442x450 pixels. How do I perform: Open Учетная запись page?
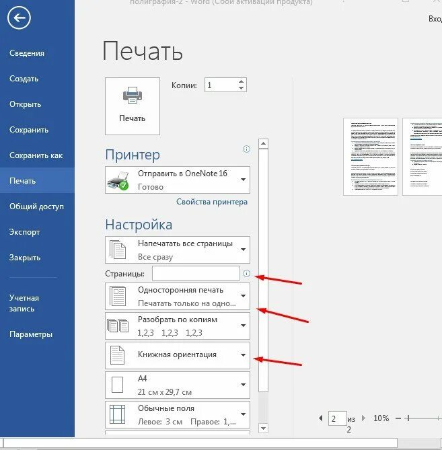pyautogui.click(x=24, y=303)
